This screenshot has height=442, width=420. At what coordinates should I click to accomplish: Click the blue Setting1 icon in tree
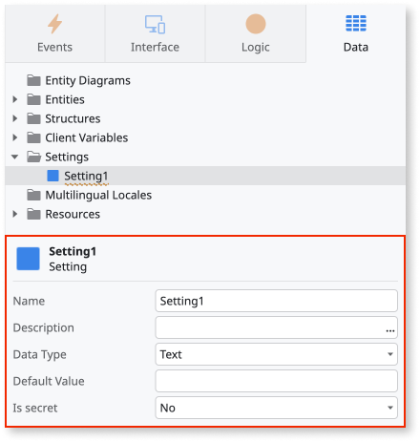[52, 176]
